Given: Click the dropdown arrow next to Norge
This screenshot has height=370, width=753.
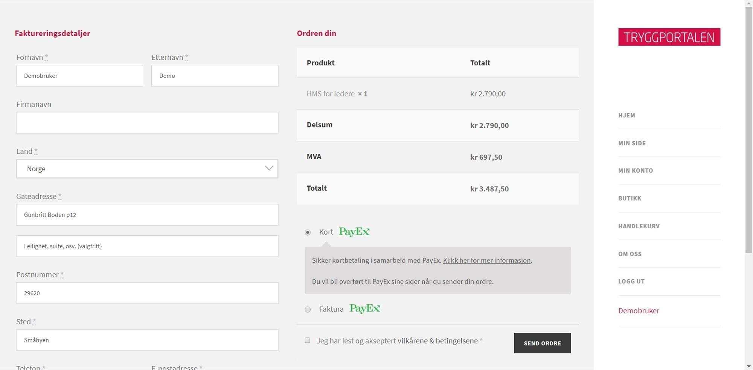Looking at the screenshot, I should pos(269,168).
